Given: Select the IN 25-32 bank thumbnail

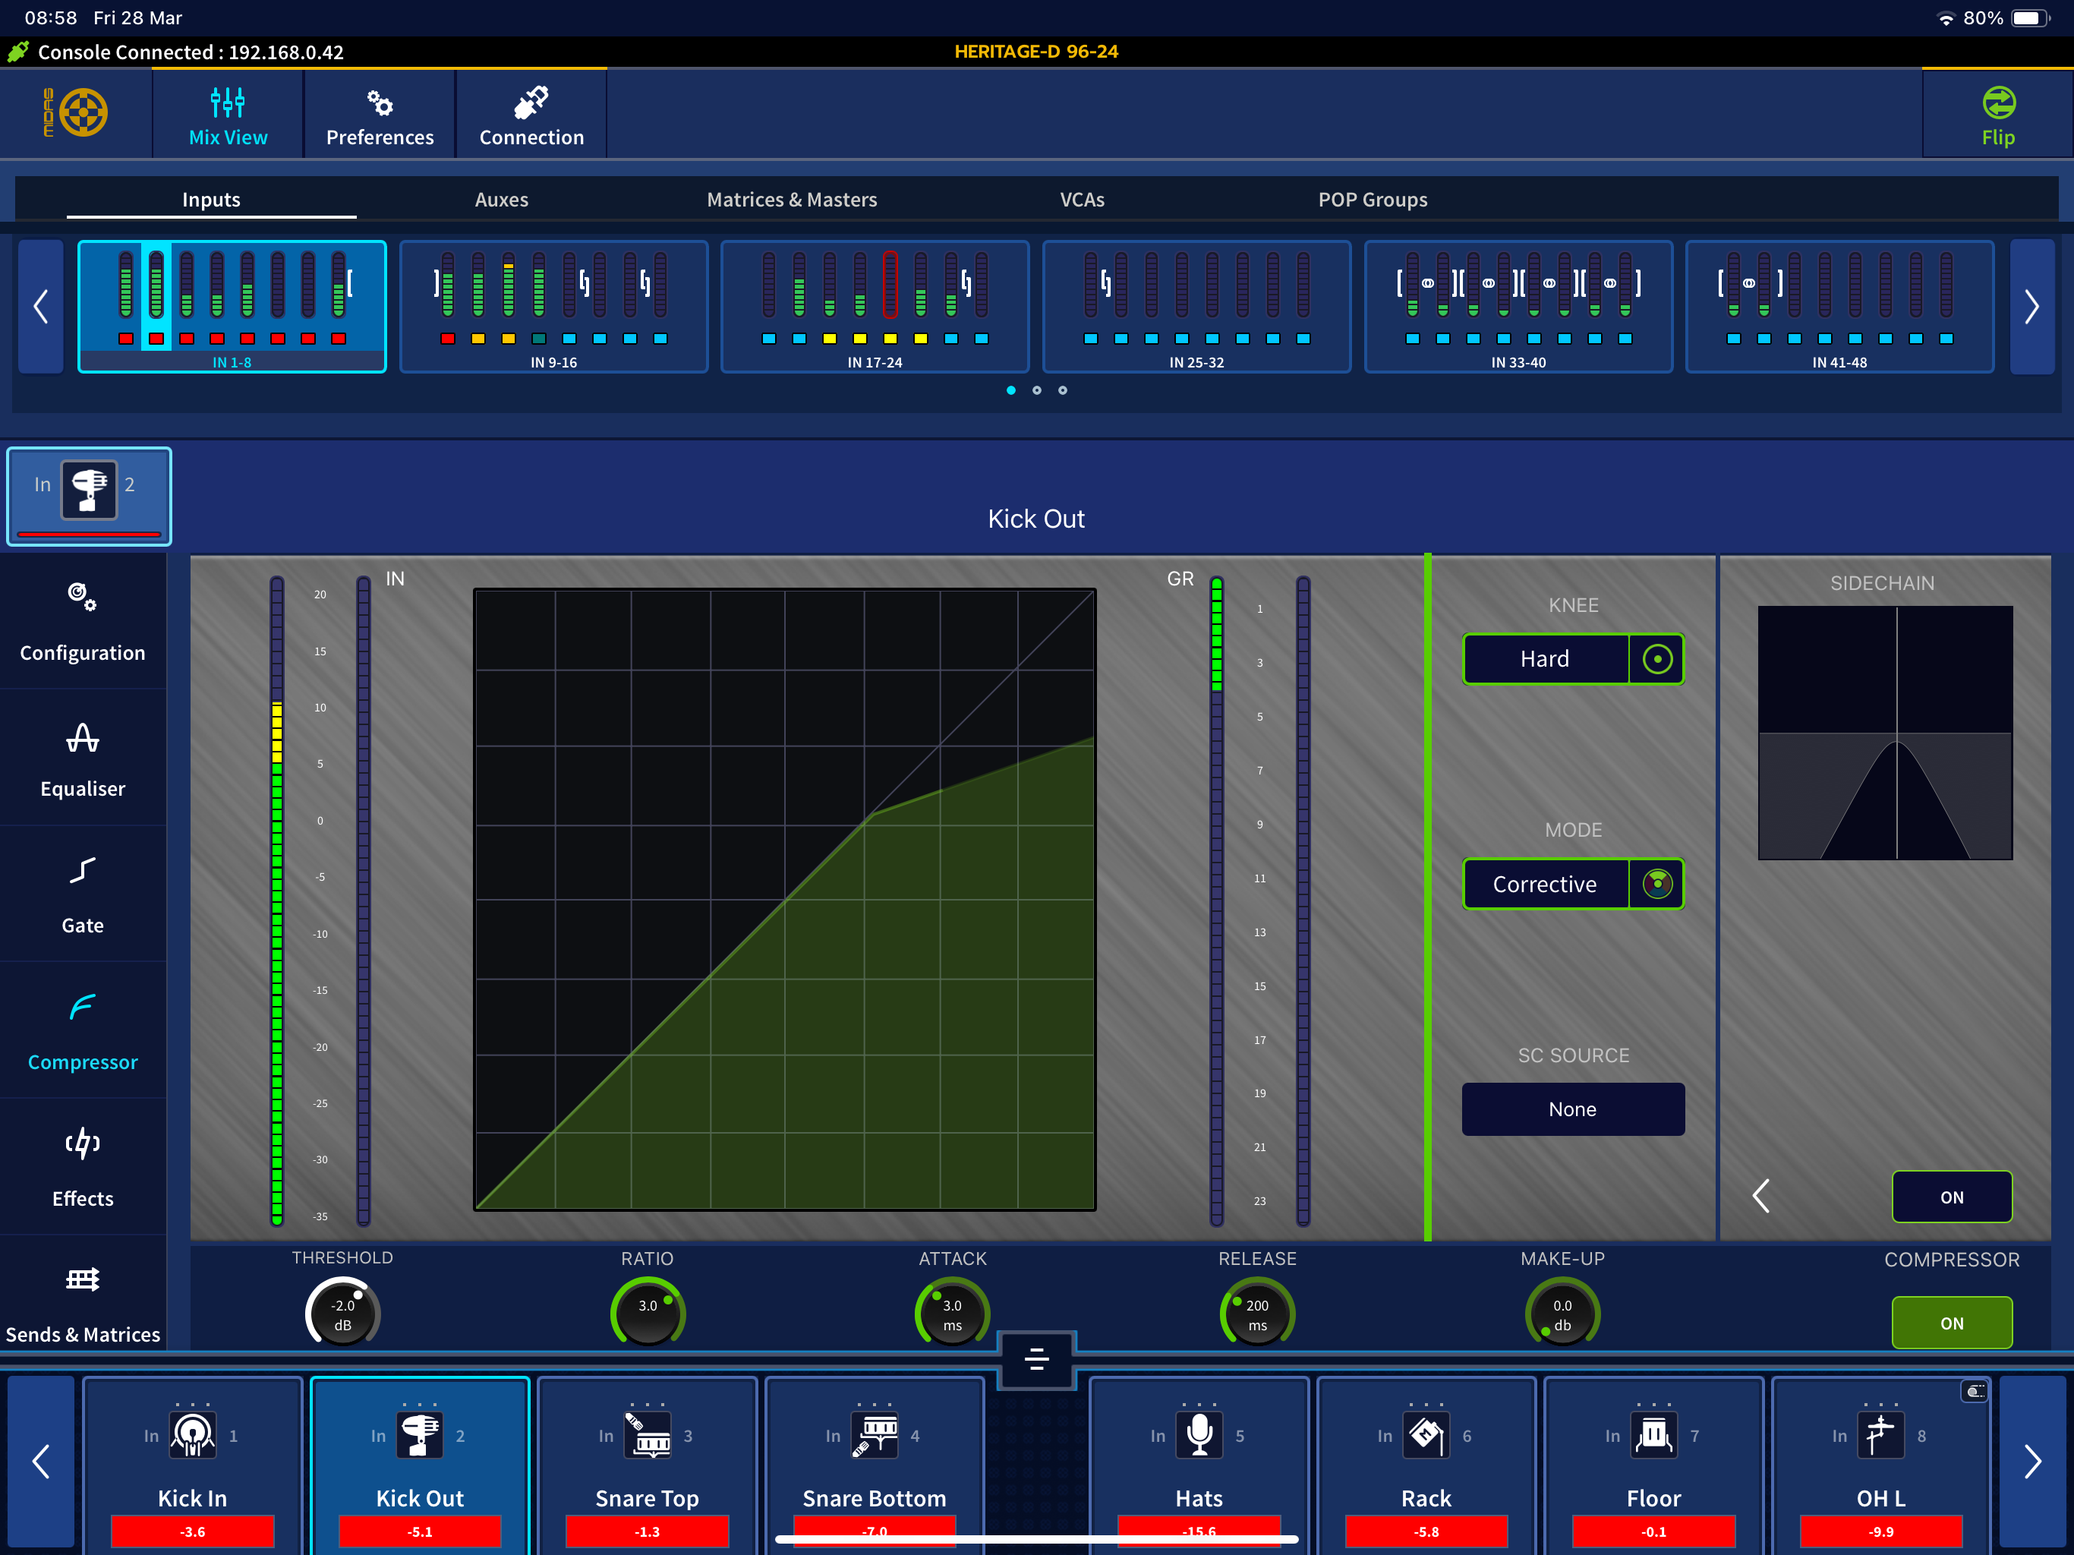Looking at the screenshot, I should [1196, 306].
